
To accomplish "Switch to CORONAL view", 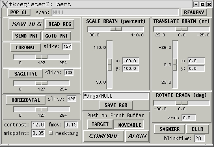I will [x=26, y=48].
